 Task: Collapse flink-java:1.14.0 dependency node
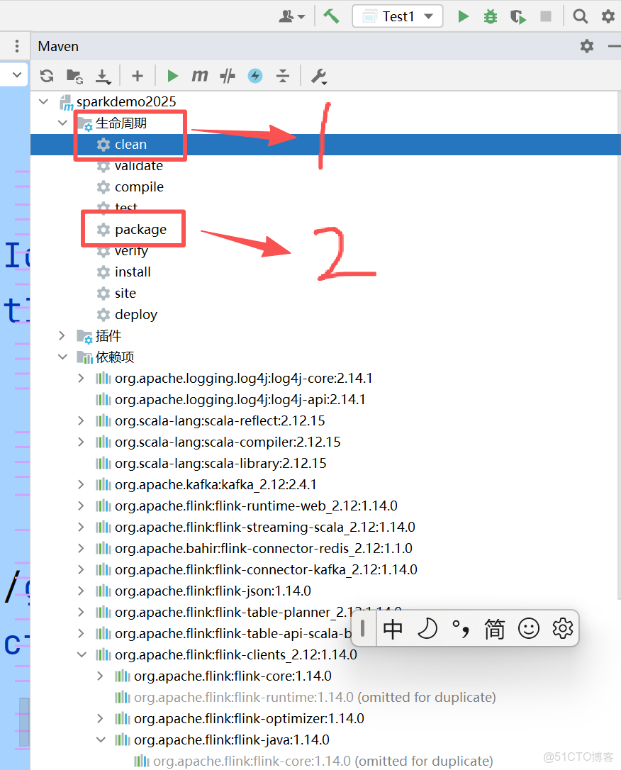[101, 740]
